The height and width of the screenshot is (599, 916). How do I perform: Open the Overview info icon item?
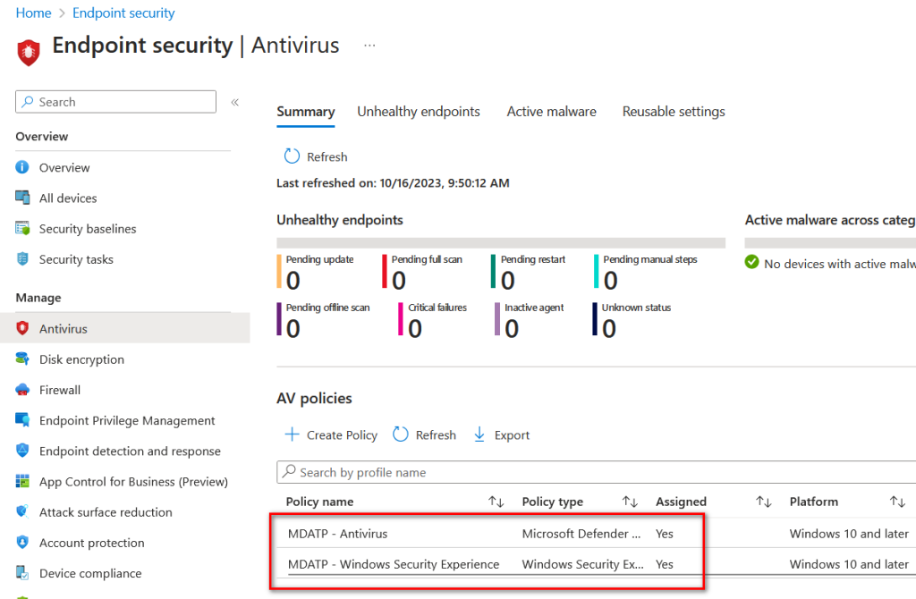click(x=22, y=167)
